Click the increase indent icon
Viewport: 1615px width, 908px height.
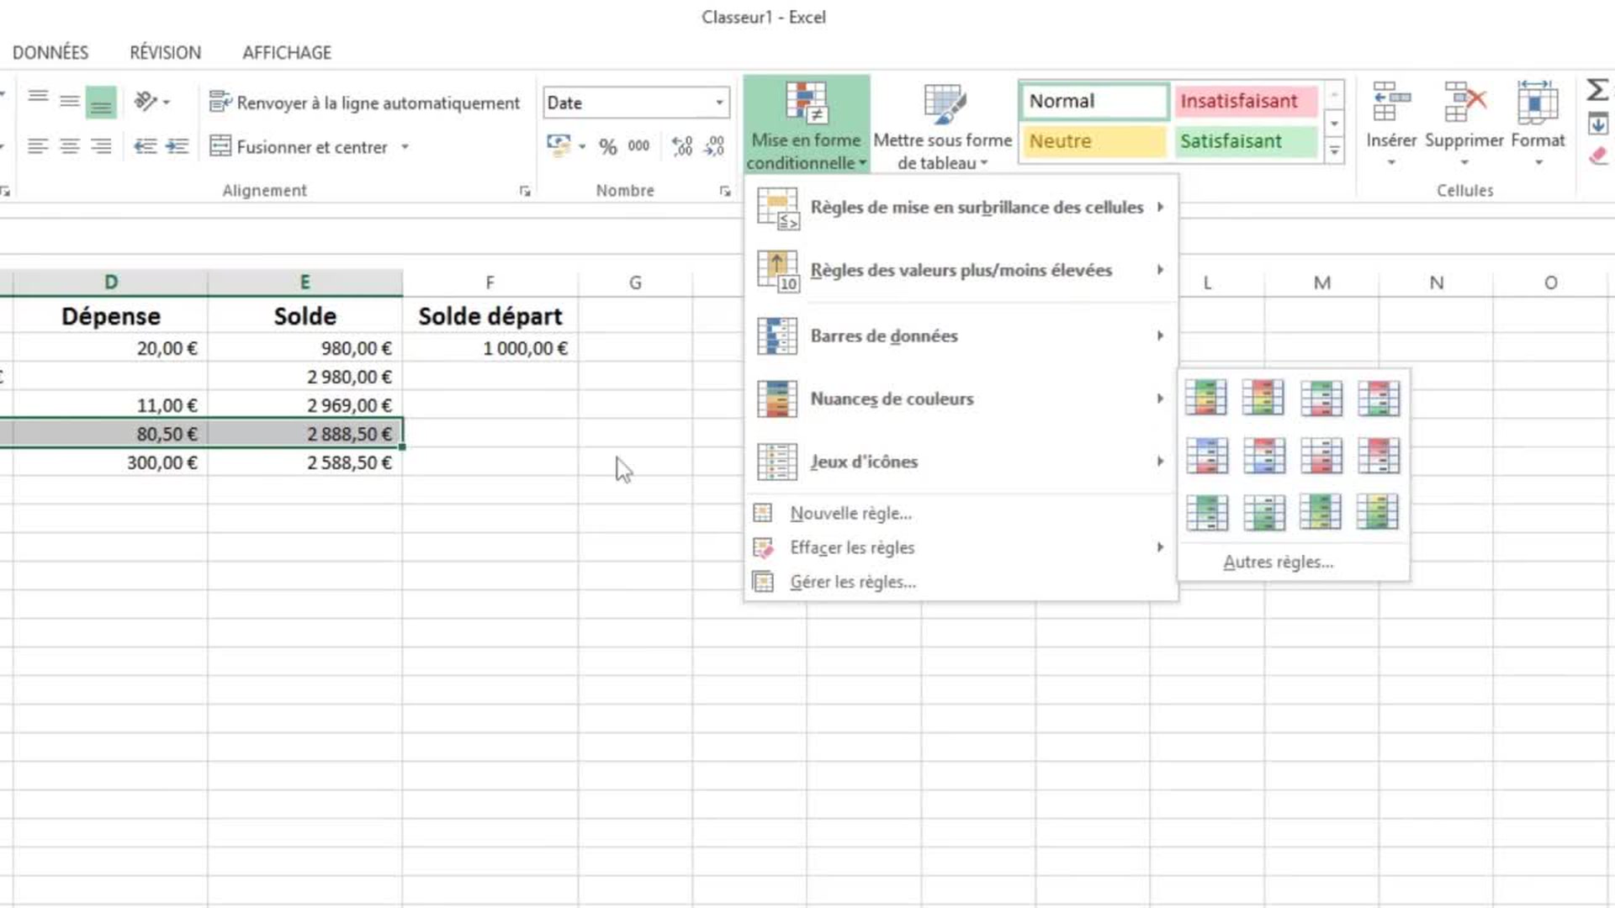pyautogui.click(x=177, y=147)
